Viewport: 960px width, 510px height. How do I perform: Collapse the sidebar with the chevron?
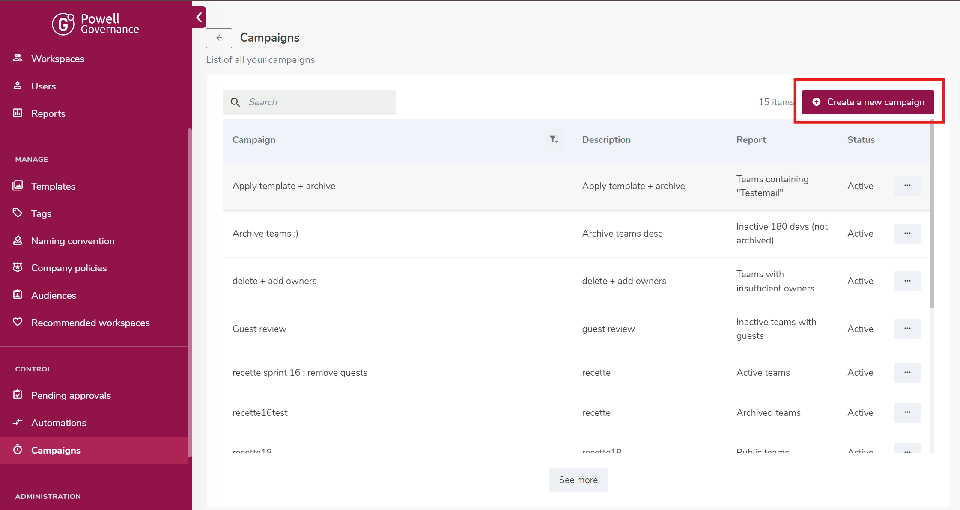pos(199,18)
